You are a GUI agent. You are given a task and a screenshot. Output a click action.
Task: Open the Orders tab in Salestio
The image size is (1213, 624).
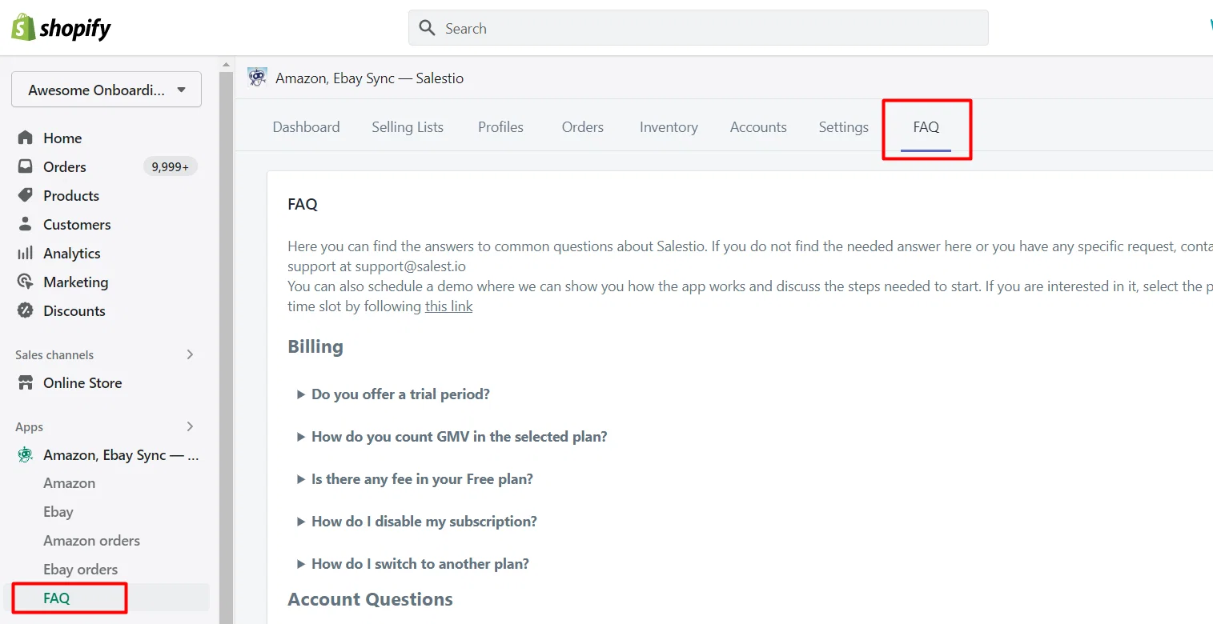tap(583, 127)
